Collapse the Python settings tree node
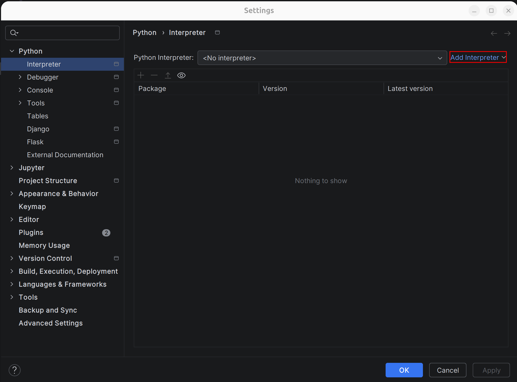This screenshot has height=382, width=517. (x=12, y=51)
